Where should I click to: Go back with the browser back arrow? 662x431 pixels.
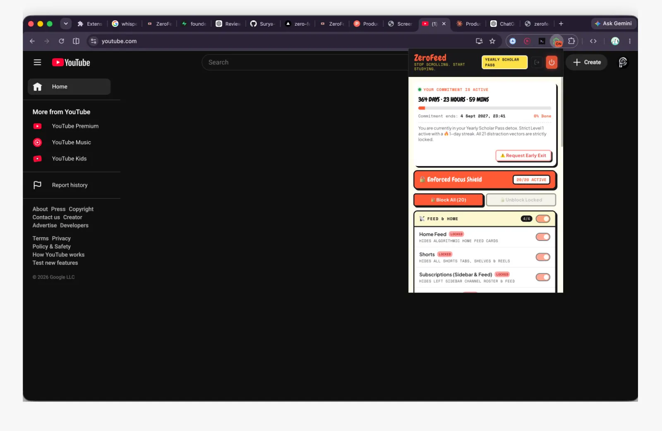click(x=32, y=41)
